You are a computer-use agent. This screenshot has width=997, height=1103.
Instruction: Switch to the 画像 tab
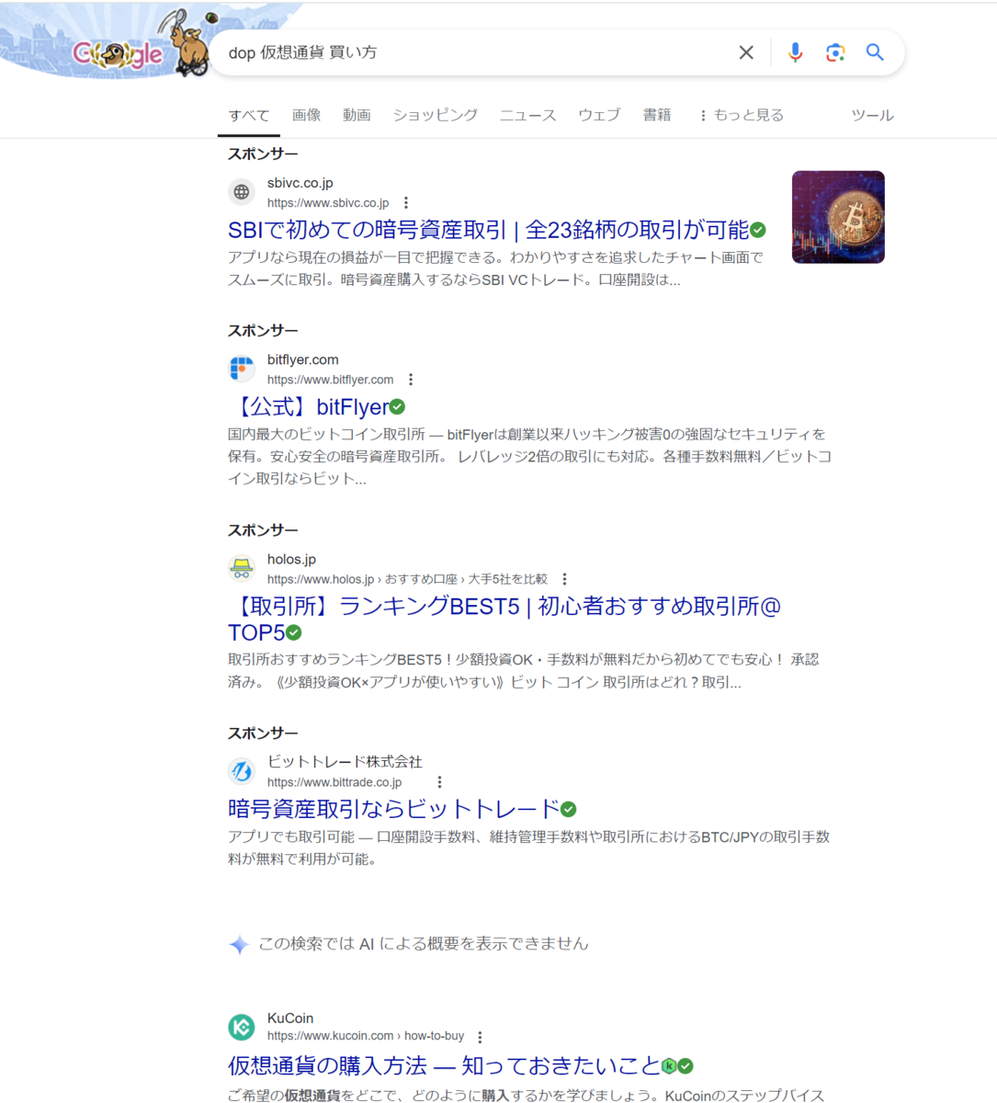(306, 115)
